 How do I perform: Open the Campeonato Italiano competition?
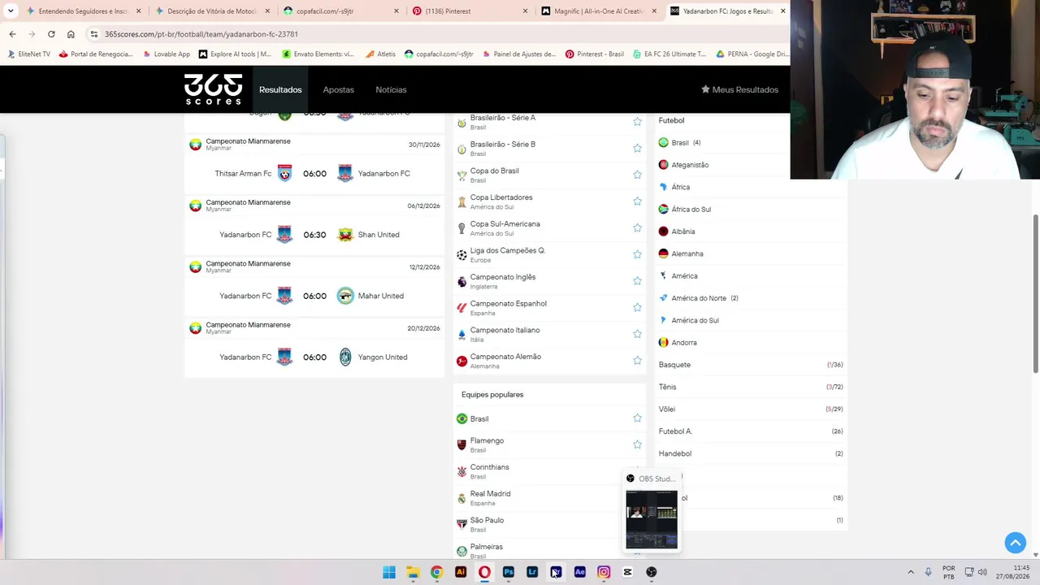click(x=549, y=334)
